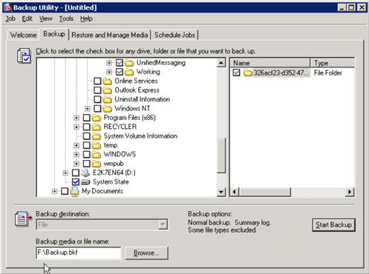
Task: Expand the WINDOWS folder node
Action: (76, 155)
